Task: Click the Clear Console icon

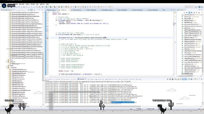Action: [x=176, y=79]
